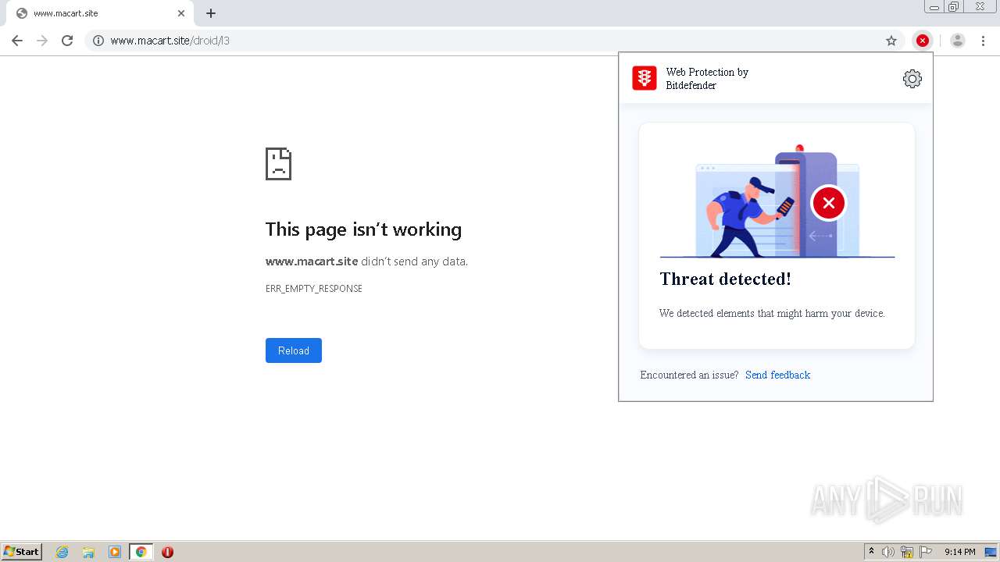
Task: Launch Internet Explorer from taskbar
Action: point(62,552)
